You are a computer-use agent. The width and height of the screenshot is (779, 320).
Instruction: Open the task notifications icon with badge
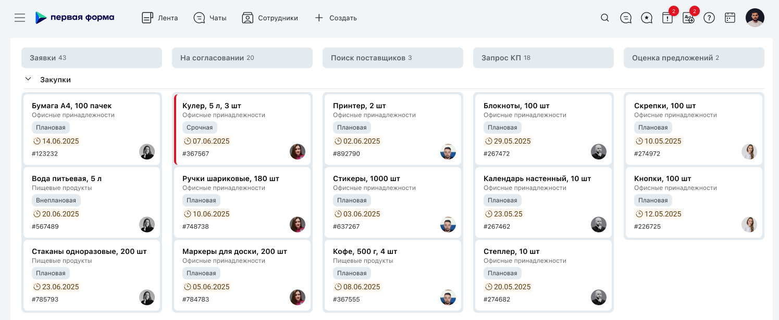click(x=688, y=18)
